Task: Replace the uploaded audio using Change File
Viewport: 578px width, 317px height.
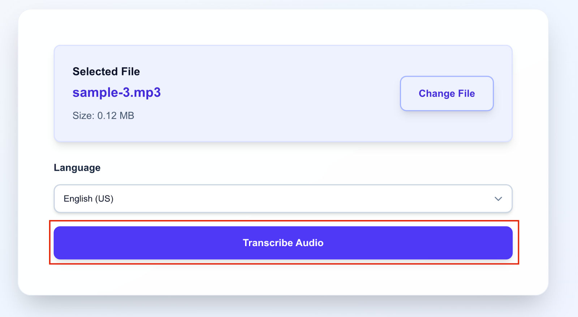Action: click(447, 93)
